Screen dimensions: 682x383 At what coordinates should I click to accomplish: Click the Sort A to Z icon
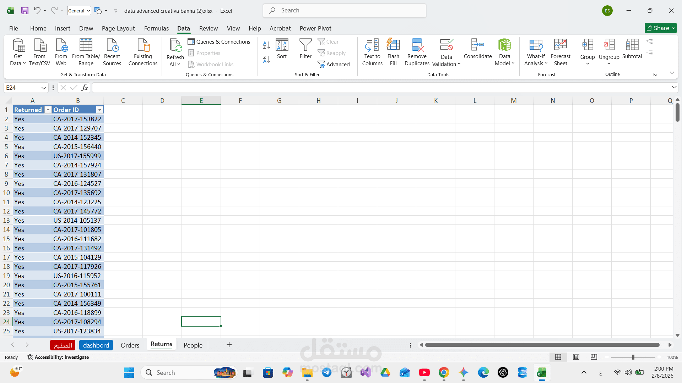266,45
